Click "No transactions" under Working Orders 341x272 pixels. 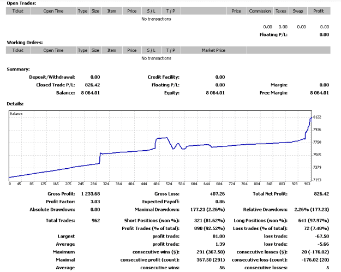tap(156, 58)
